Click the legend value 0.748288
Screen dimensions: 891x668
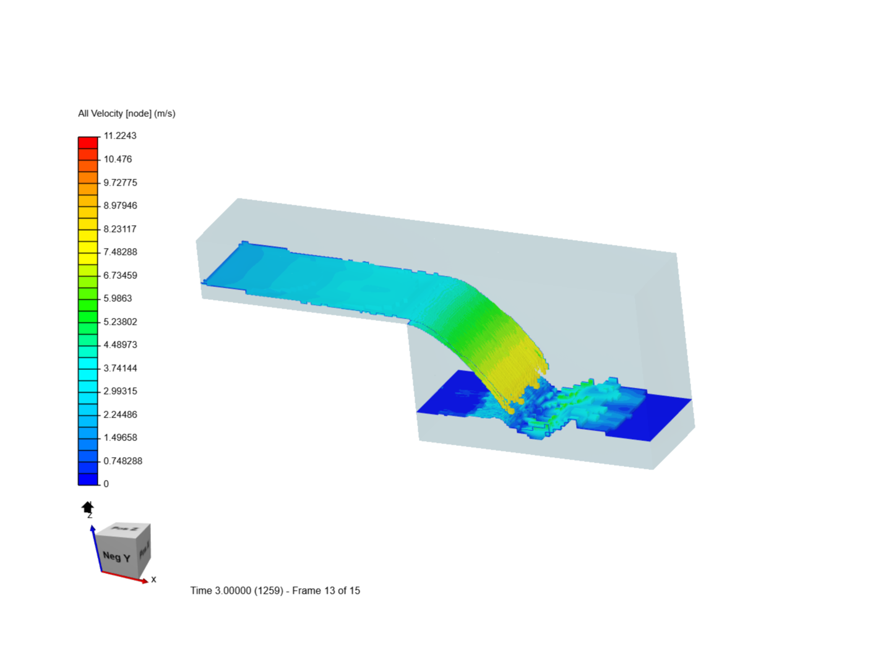[123, 461]
